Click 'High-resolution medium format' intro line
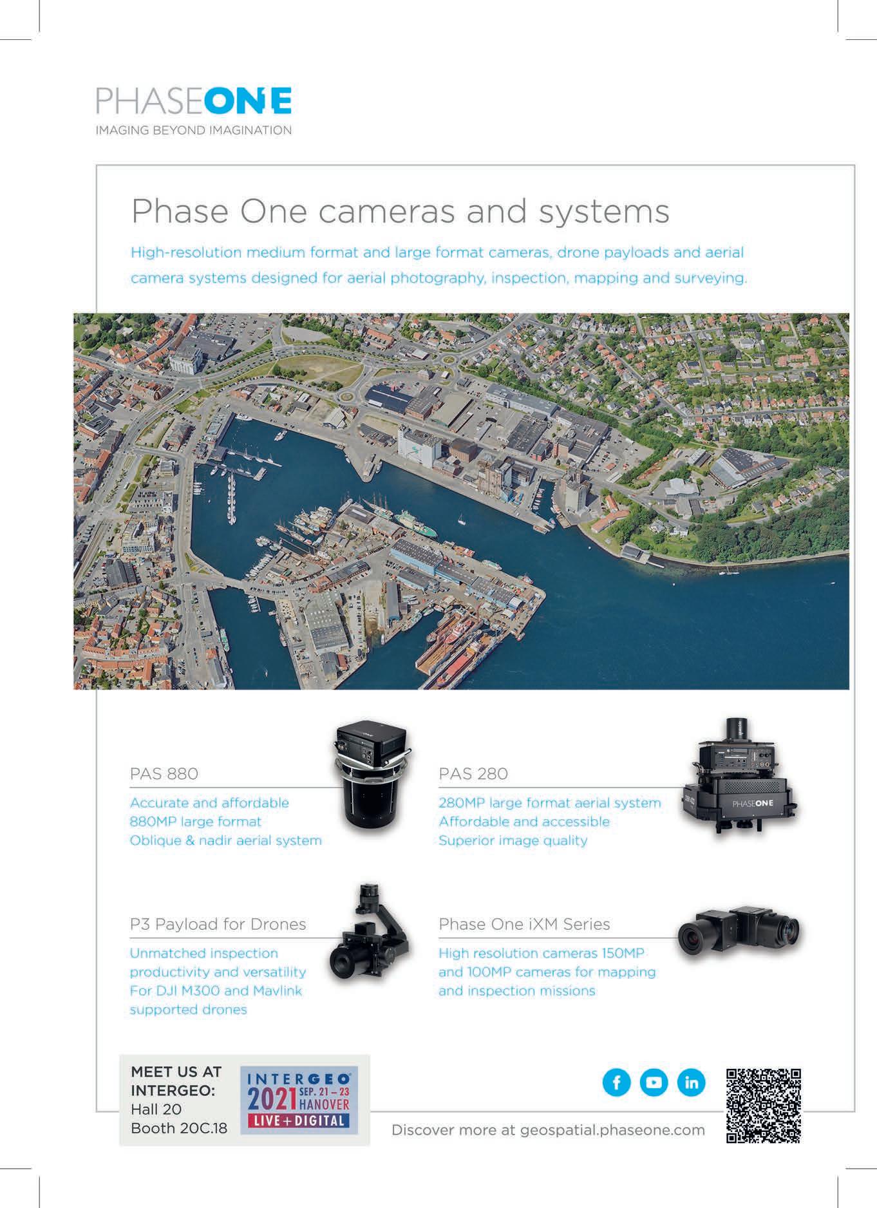Viewport: 877px width, 1208px height. pyautogui.click(x=437, y=252)
